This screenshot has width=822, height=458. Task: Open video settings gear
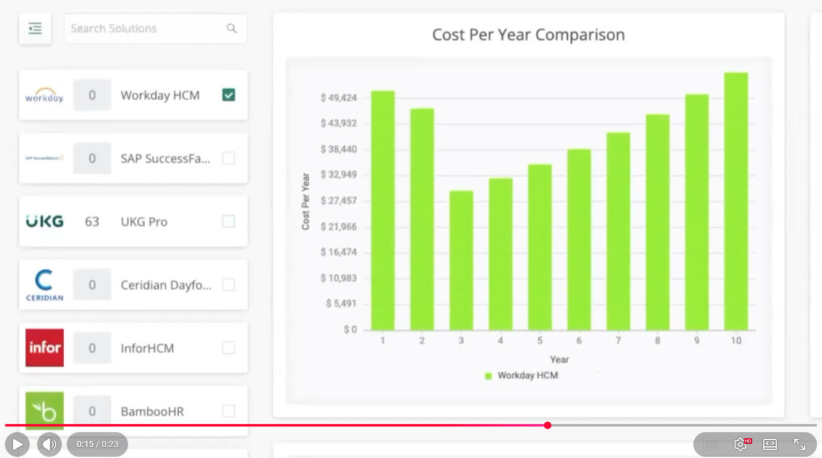(x=740, y=444)
